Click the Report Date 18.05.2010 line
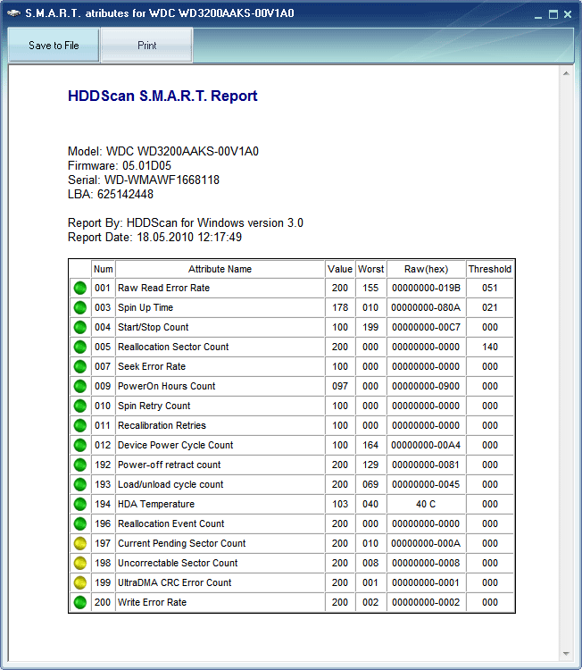582x670 pixels. coord(154,237)
